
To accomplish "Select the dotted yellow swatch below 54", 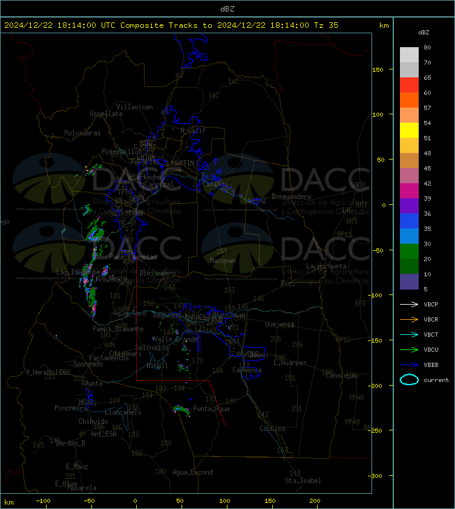I will (x=409, y=131).
